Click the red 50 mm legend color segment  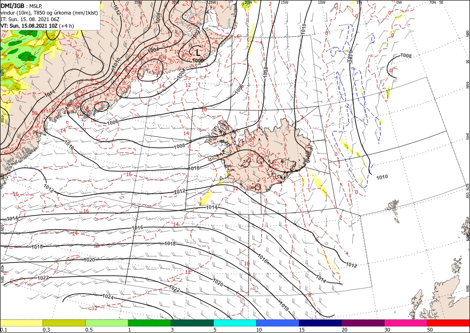448,323
